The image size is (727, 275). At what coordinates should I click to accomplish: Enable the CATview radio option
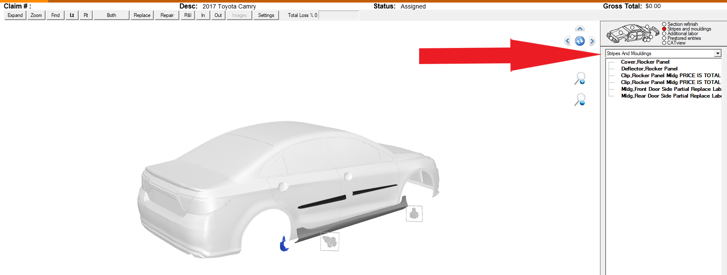pyautogui.click(x=664, y=43)
